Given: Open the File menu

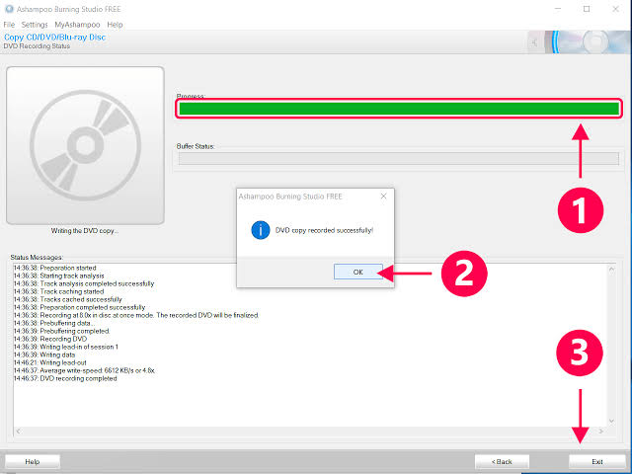Looking at the screenshot, I should pos(9,25).
